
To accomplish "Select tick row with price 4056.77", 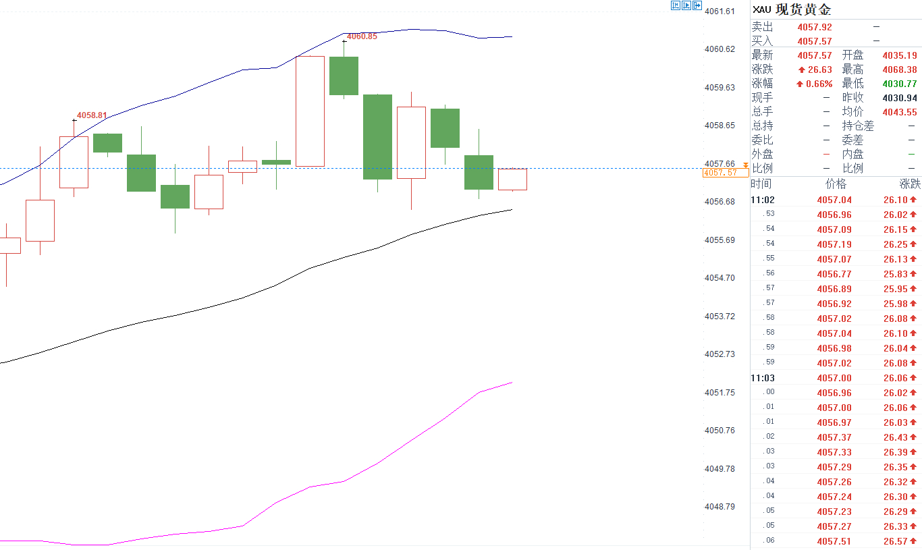I will [x=836, y=274].
